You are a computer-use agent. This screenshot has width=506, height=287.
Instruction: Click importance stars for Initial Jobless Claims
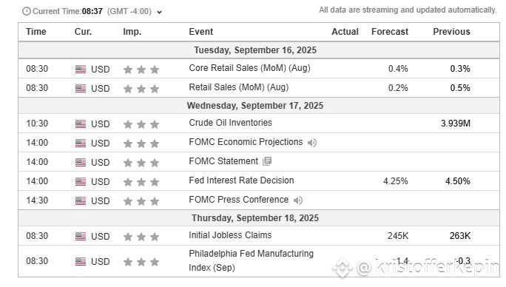[141, 237]
